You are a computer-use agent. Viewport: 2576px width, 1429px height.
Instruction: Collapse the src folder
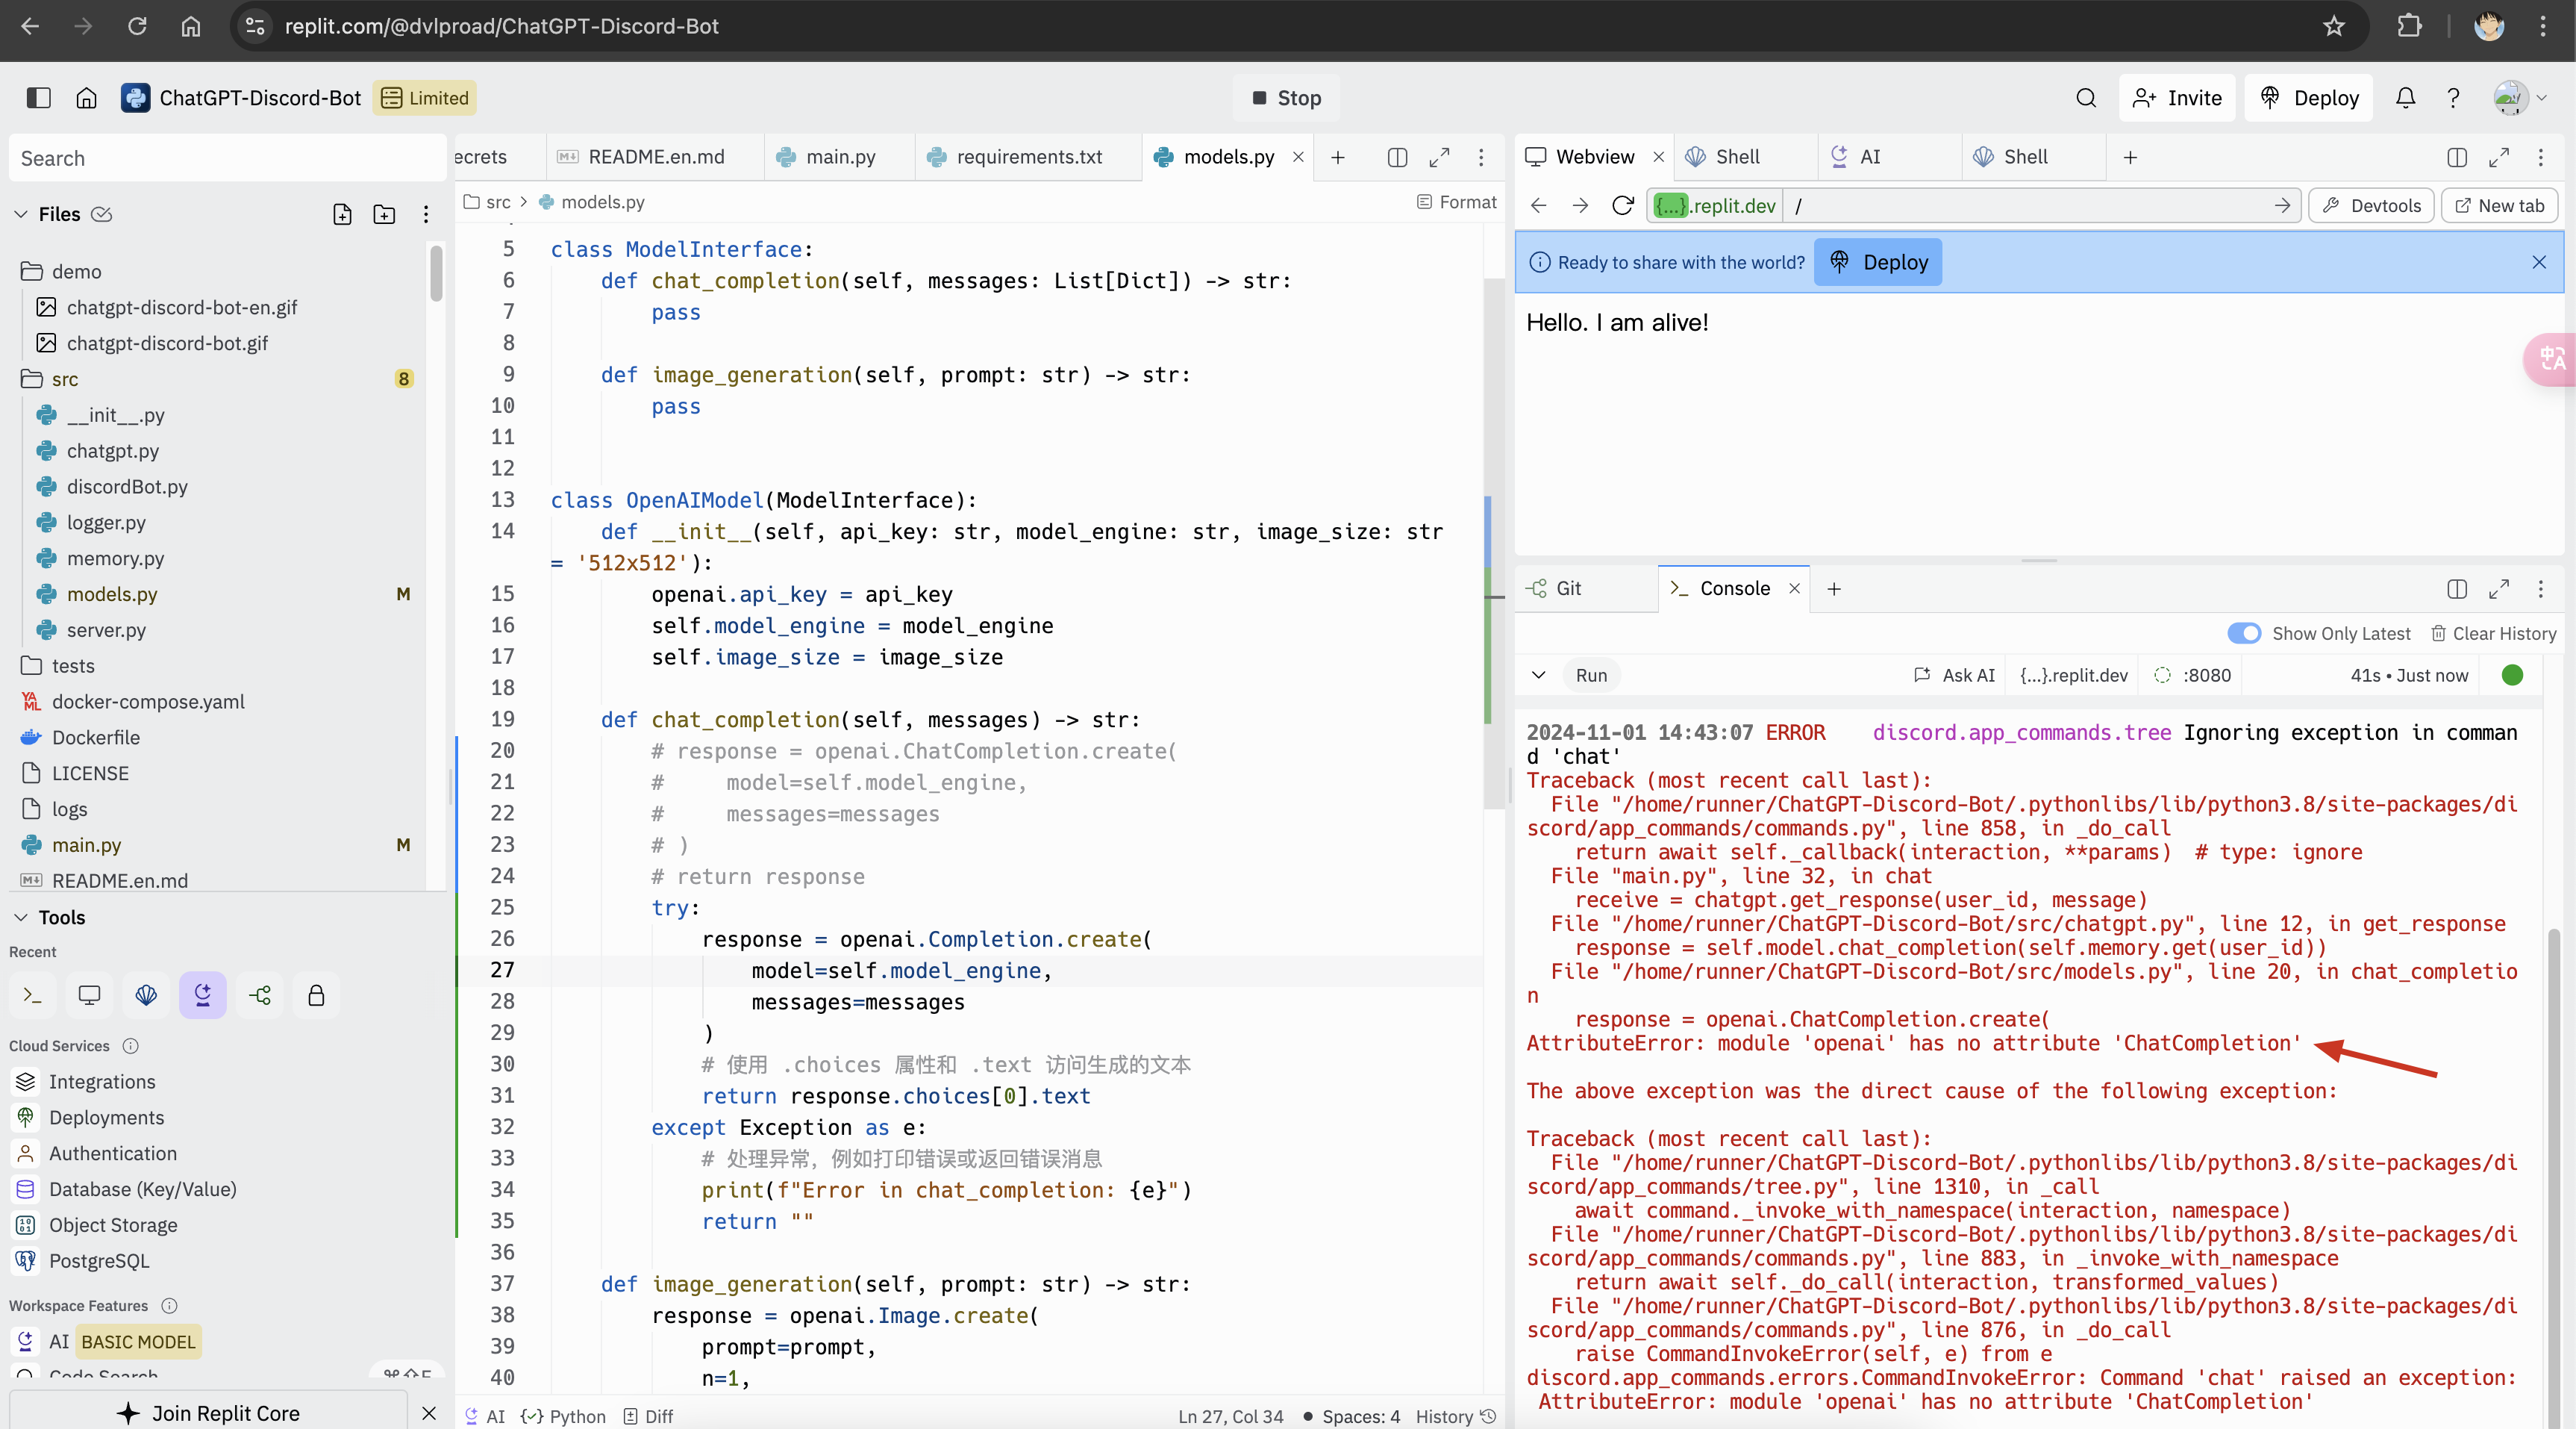(x=50, y=379)
